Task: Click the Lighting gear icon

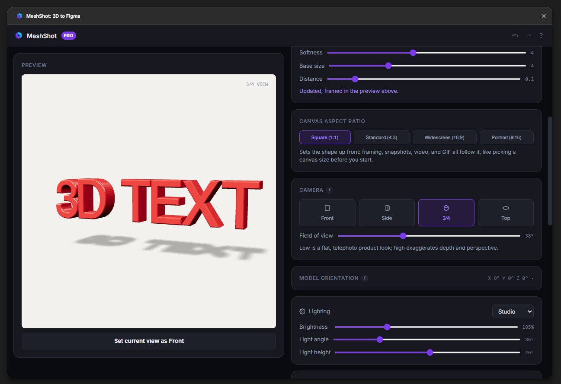Action: pyautogui.click(x=302, y=311)
